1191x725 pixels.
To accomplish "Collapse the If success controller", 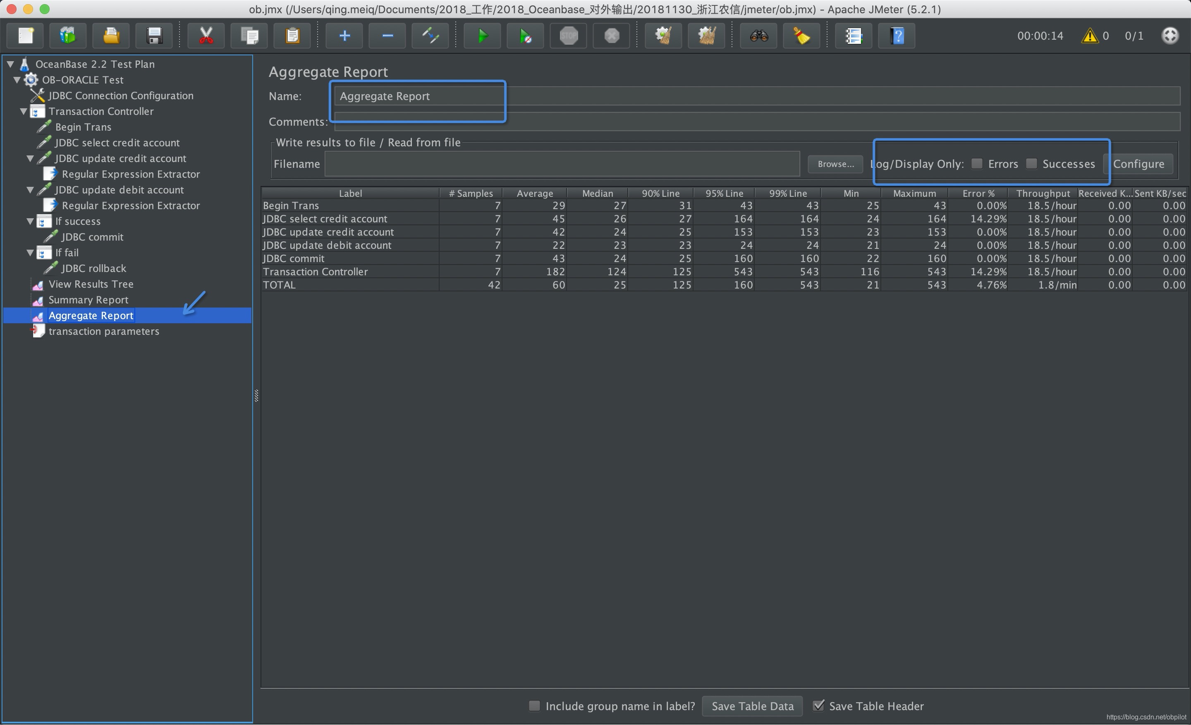I will tap(30, 221).
